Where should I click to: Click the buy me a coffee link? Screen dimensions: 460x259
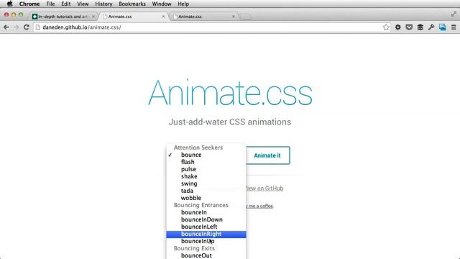pos(259,206)
